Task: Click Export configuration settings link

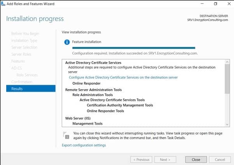Action: (84, 145)
